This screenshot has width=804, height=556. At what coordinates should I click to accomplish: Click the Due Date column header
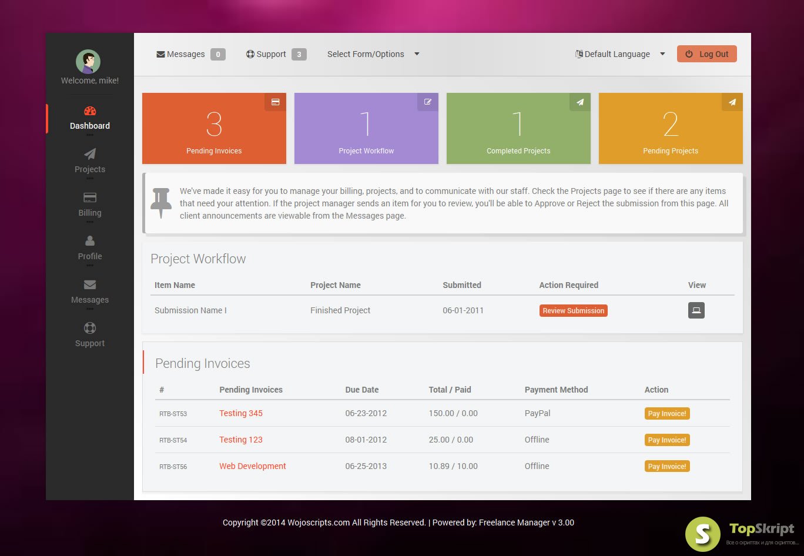tap(362, 390)
